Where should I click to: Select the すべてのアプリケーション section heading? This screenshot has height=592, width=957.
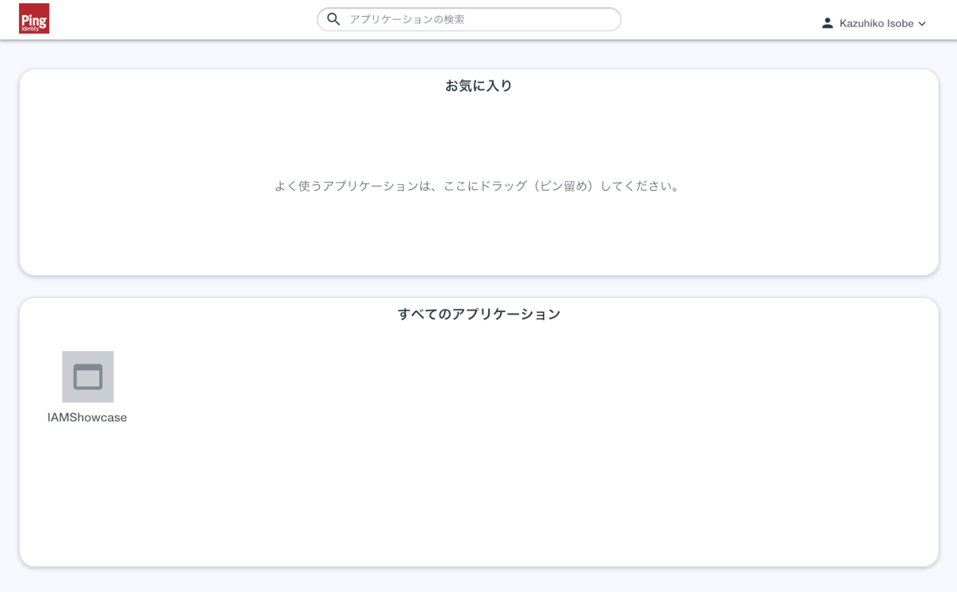coord(478,314)
